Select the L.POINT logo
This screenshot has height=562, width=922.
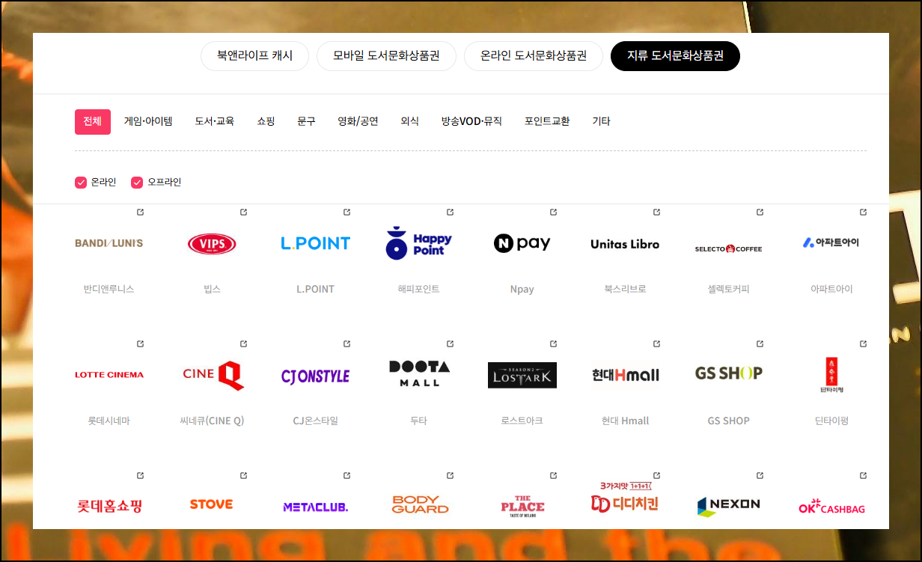click(315, 243)
